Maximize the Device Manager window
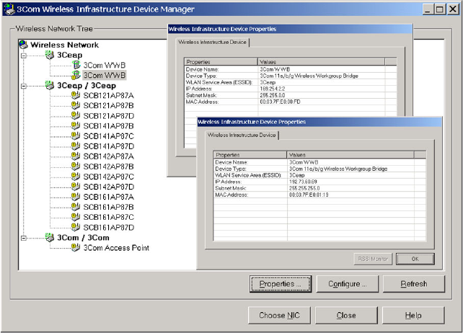 [x=440, y=9]
